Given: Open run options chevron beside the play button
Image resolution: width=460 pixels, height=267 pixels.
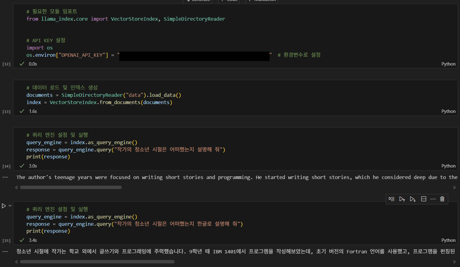Looking at the screenshot, I should click(x=10, y=206).
